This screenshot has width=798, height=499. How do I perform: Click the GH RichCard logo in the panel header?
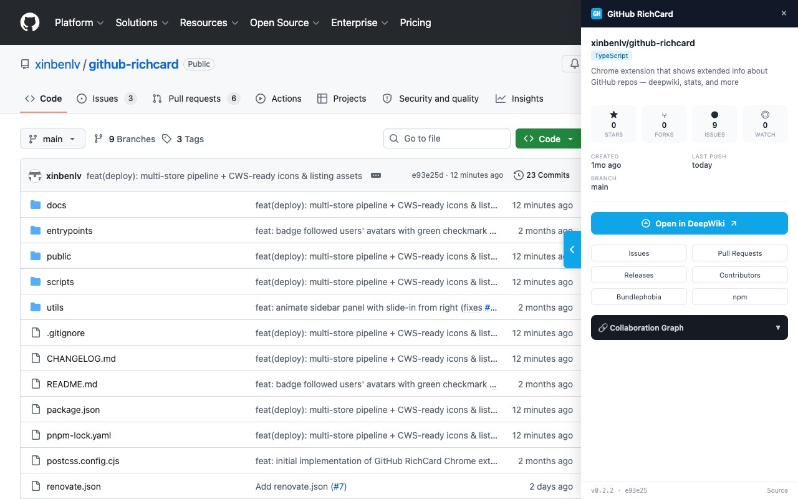tap(597, 14)
